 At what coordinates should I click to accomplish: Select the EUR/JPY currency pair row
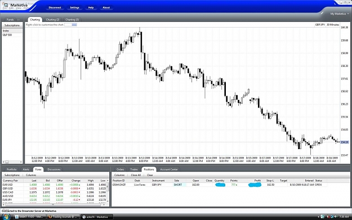coord(54,200)
